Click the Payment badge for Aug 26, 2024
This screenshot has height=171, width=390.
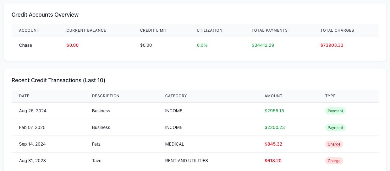(335, 111)
